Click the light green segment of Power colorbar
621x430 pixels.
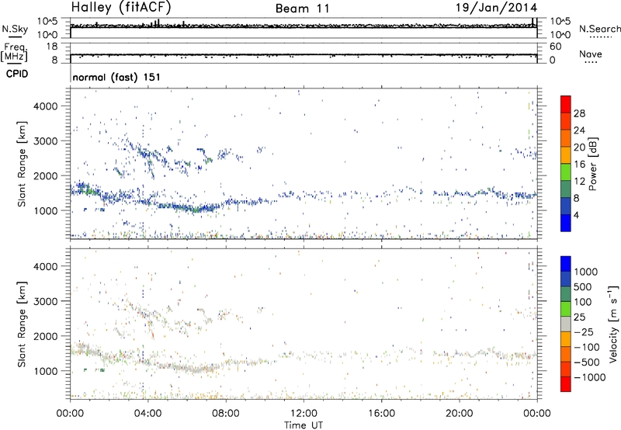pos(566,172)
